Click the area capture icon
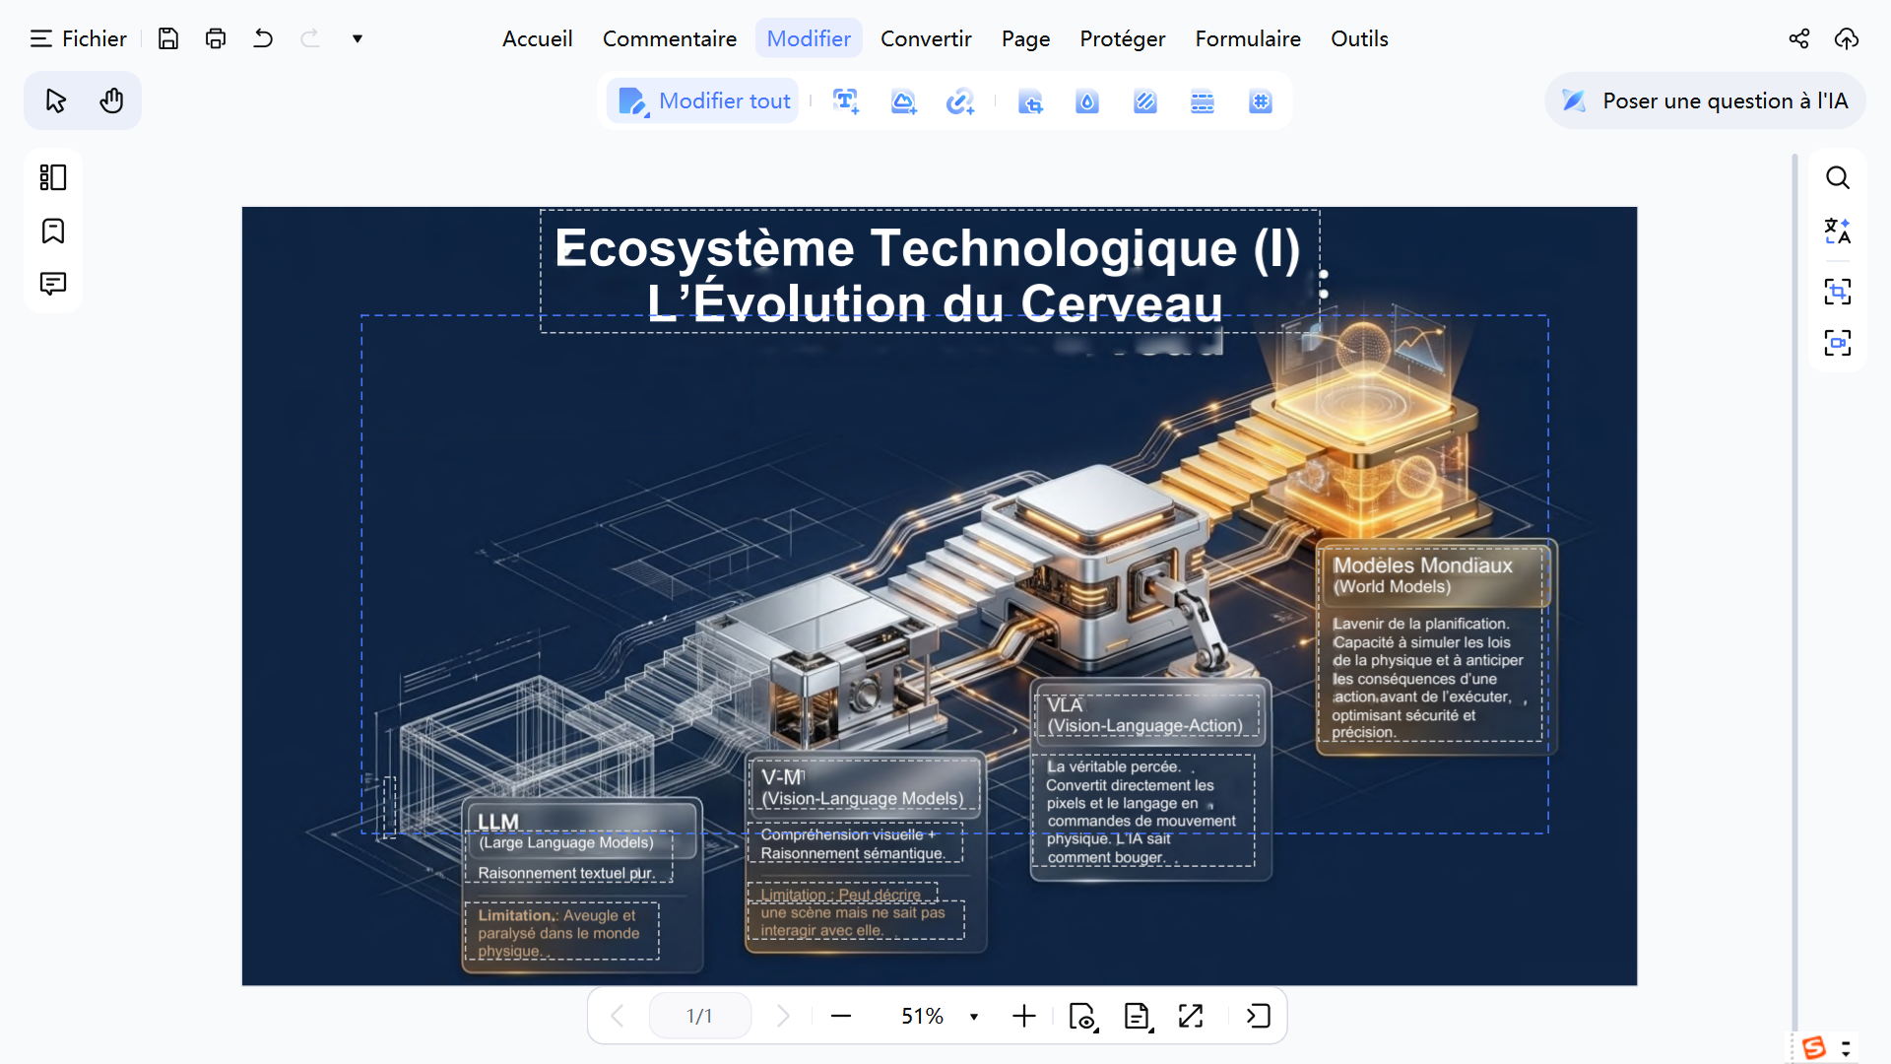The height and width of the screenshot is (1064, 1891). click(x=1838, y=291)
